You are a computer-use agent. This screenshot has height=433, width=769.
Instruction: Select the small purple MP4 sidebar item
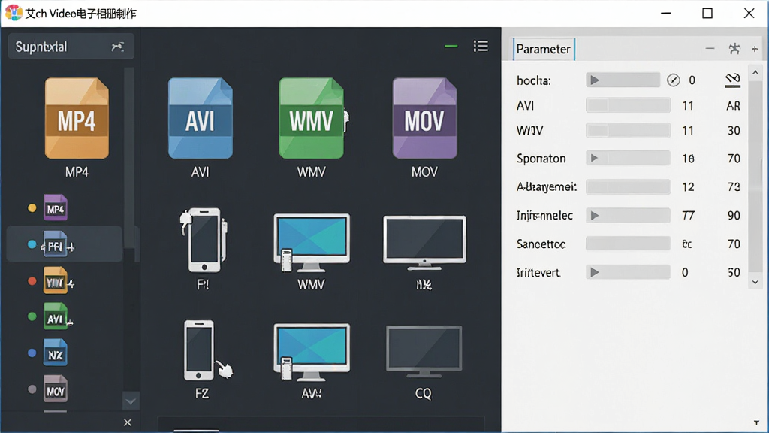tap(55, 208)
